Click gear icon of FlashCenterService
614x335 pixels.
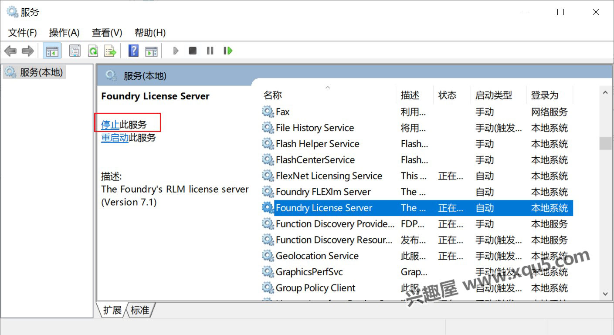268,160
